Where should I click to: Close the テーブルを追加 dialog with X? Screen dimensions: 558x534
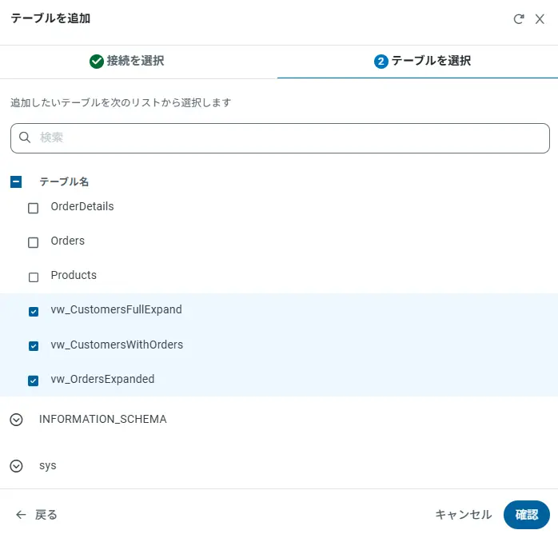pos(540,18)
